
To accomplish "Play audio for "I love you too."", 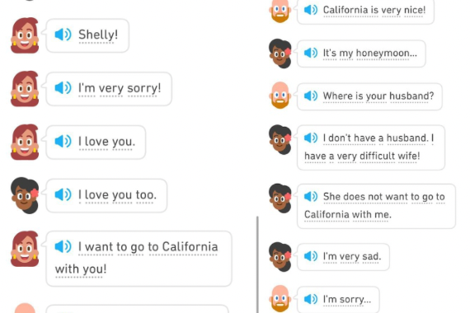I will [x=63, y=194].
